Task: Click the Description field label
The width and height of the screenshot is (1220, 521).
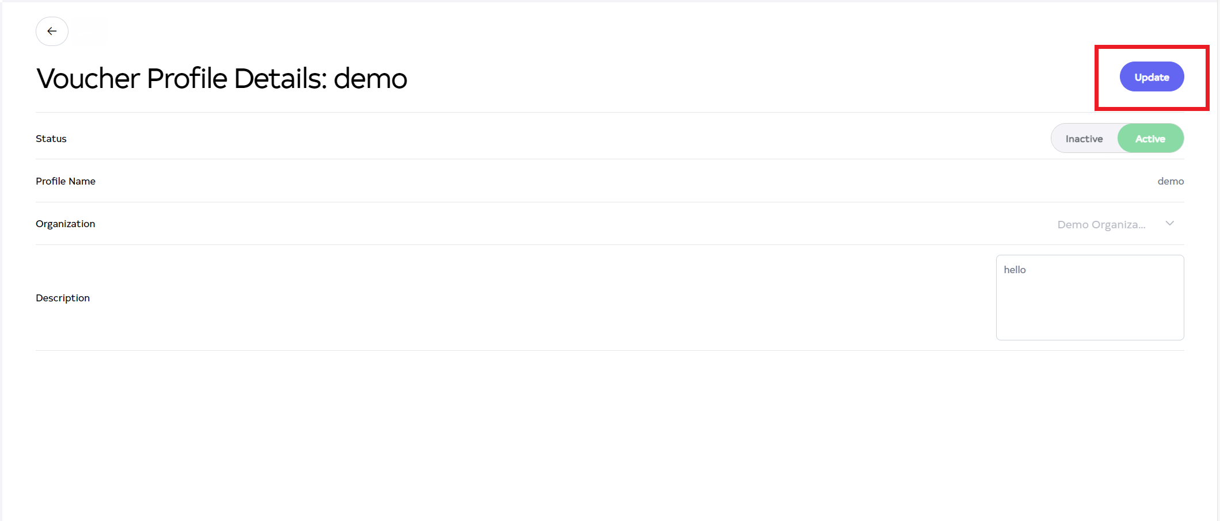Action: tap(63, 298)
